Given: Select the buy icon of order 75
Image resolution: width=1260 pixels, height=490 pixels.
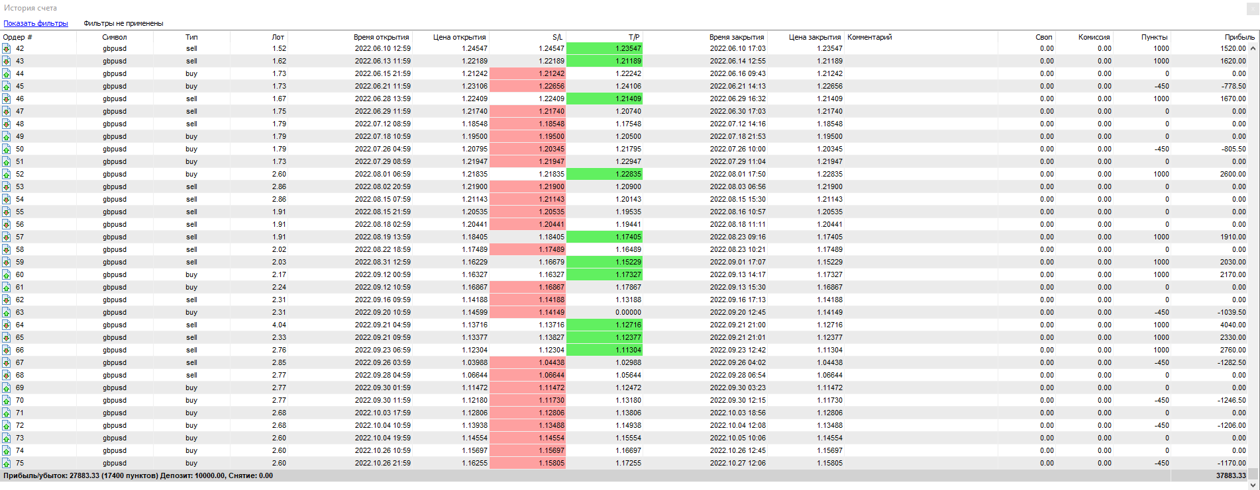Looking at the screenshot, I should pos(6,463).
